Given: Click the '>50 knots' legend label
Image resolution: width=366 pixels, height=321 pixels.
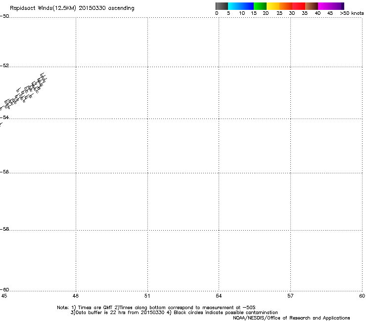Looking at the screenshot, I should tap(352, 13).
